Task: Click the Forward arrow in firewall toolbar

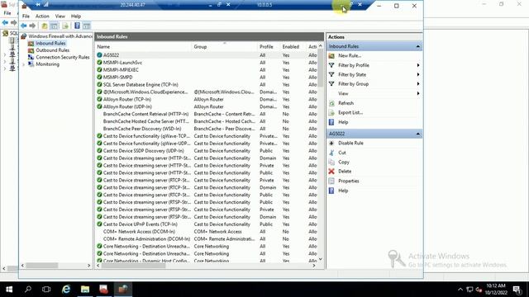Action: 32,26
